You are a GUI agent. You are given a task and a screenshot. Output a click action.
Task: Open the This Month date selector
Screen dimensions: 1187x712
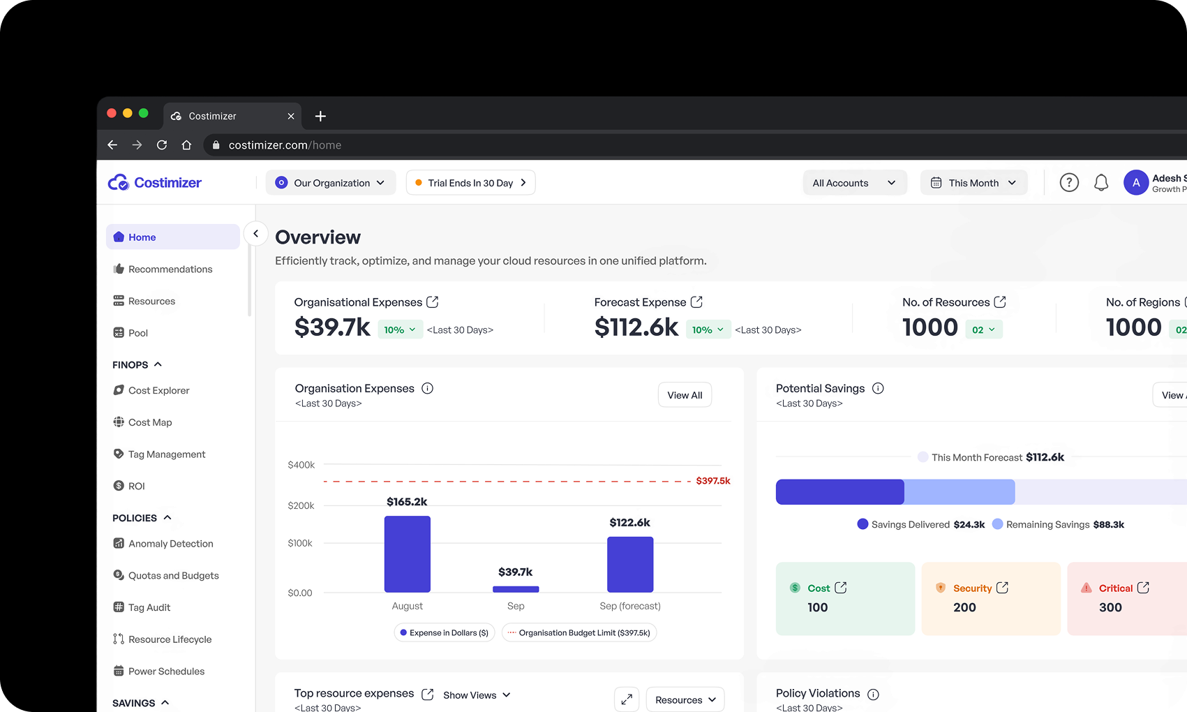coord(973,182)
